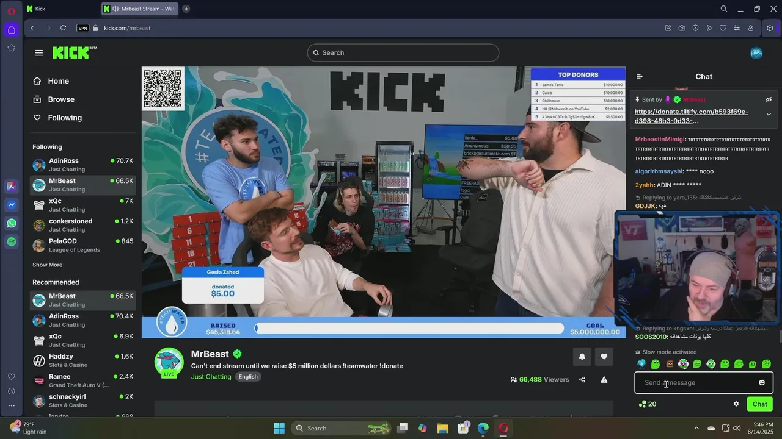Open PelaGOD League of Legends channel
This screenshot has width=782, height=439.
coord(82,246)
